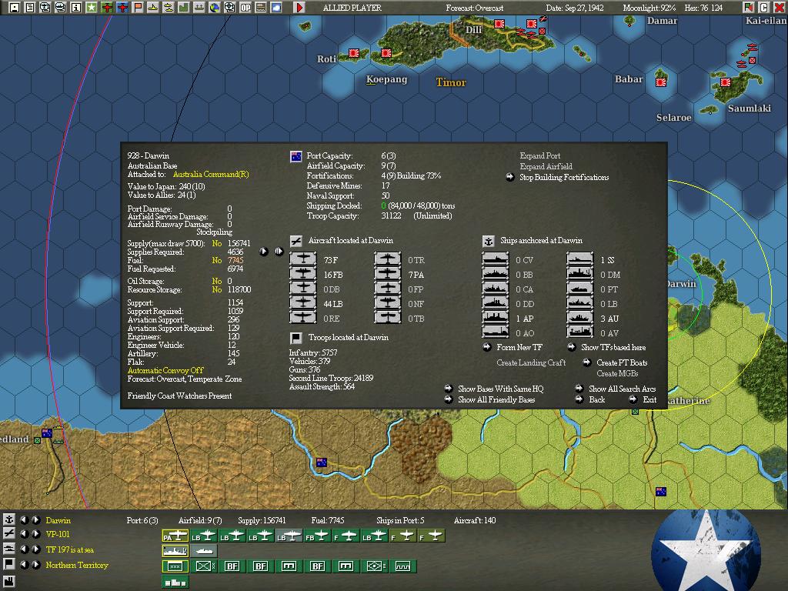Click the first round arrow next to Supplies Required
The image size is (788, 591).
click(263, 252)
